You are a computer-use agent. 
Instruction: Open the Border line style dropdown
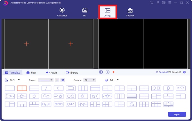point(46,80)
